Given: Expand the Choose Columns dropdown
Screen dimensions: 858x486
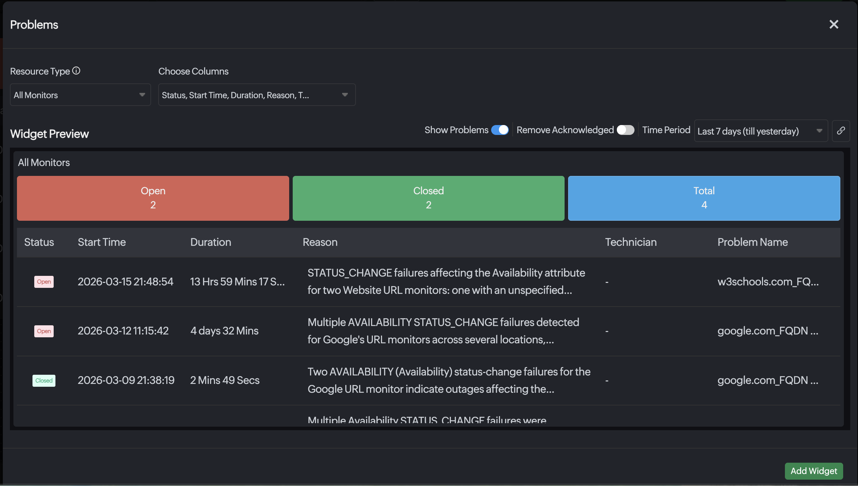Looking at the screenshot, I should tap(256, 95).
